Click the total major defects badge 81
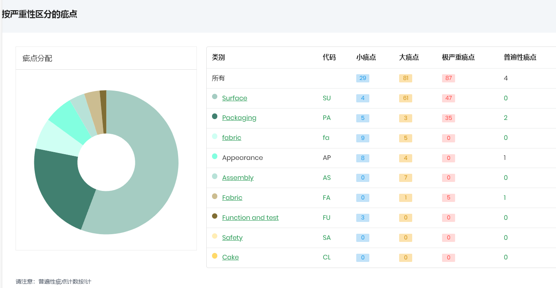The width and height of the screenshot is (556, 288). (406, 78)
